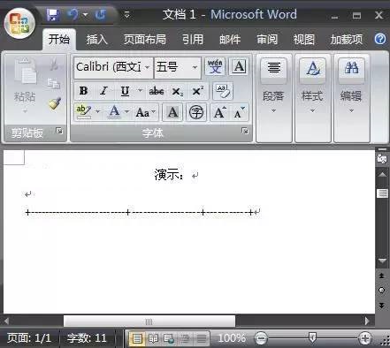Click the zoom slider handle
This screenshot has height=348, width=390.
pos(312,337)
